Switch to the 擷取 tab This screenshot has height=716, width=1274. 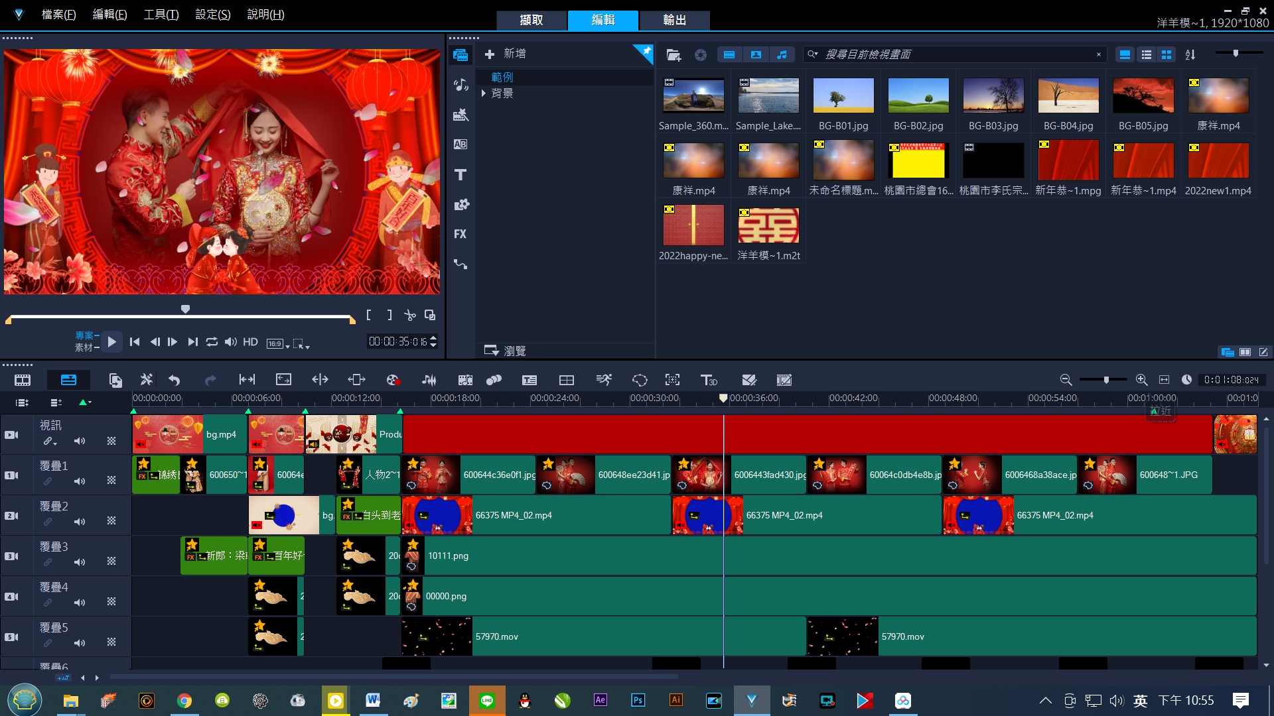pos(531,20)
